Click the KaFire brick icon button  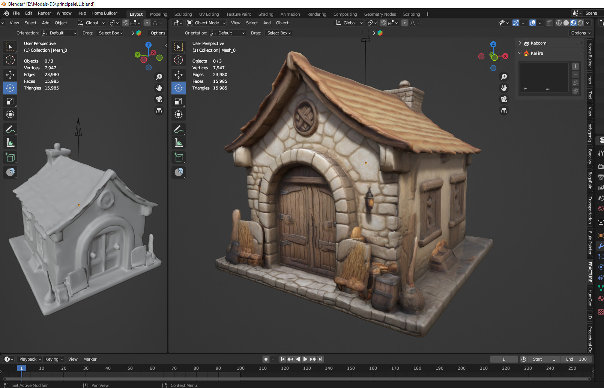pos(575,91)
